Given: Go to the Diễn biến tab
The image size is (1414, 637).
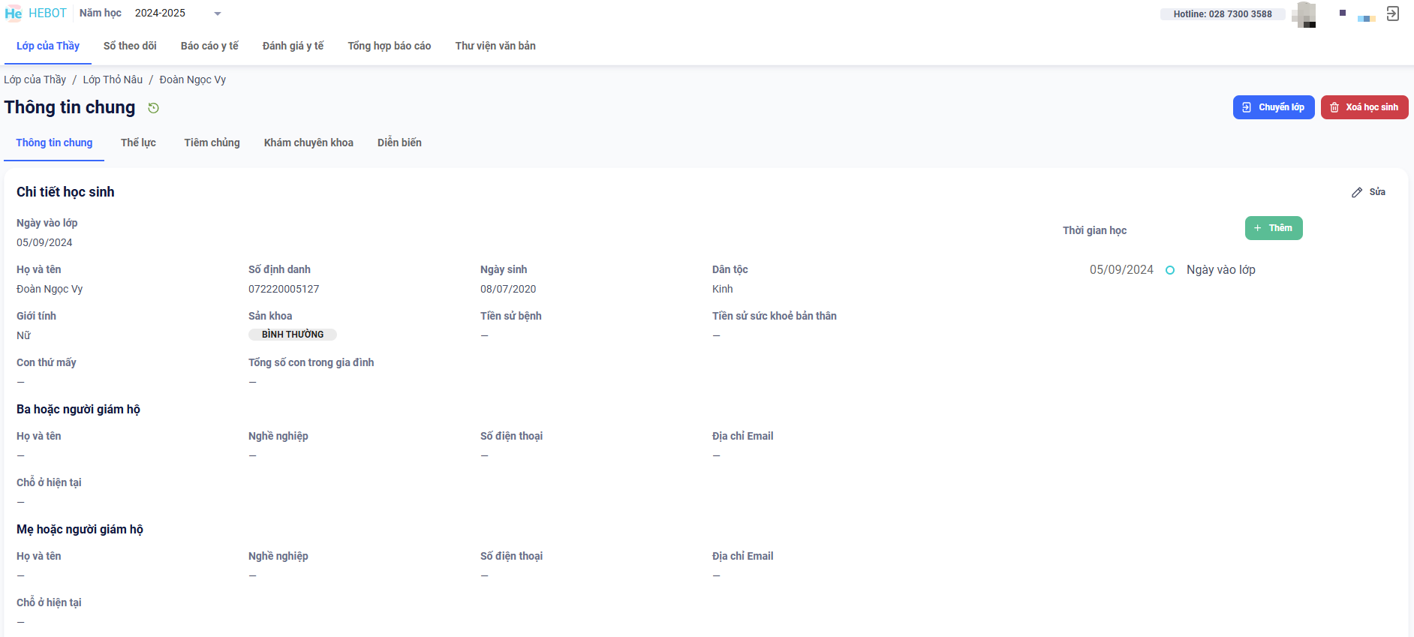Looking at the screenshot, I should coord(399,143).
